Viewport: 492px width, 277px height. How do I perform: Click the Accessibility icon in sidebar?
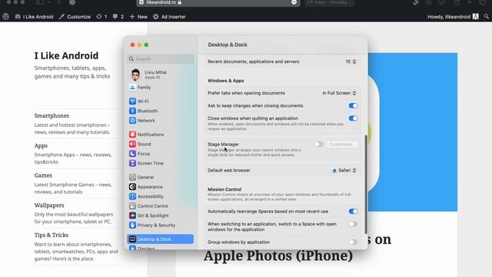point(132,196)
